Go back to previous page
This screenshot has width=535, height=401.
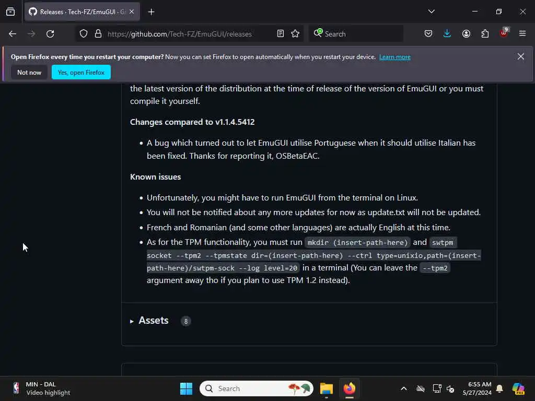(x=13, y=34)
